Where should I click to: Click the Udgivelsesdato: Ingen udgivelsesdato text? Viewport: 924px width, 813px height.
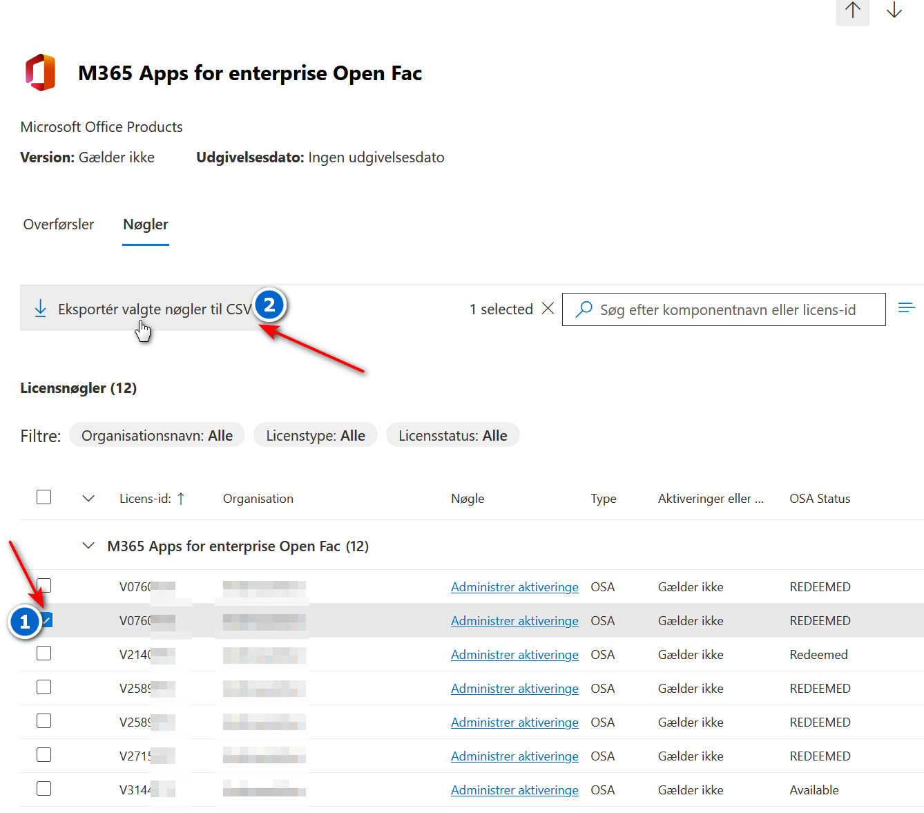(x=320, y=157)
